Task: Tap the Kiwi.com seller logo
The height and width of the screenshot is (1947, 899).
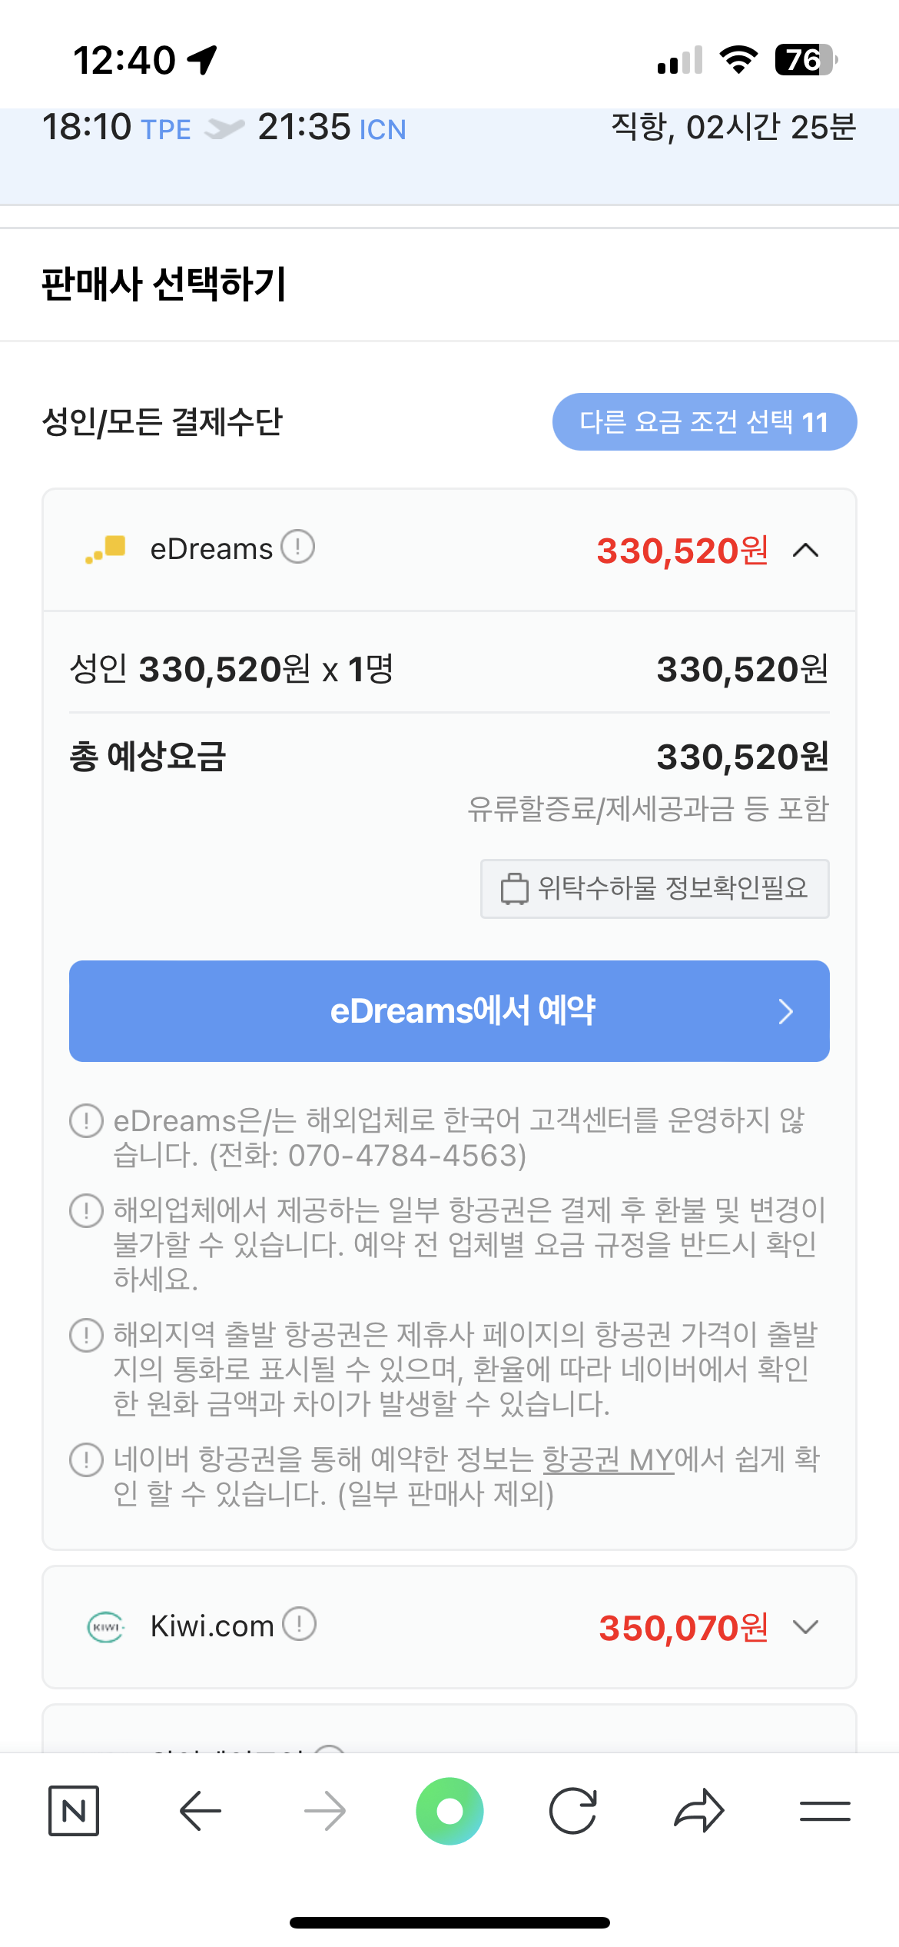Action: click(105, 1626)
